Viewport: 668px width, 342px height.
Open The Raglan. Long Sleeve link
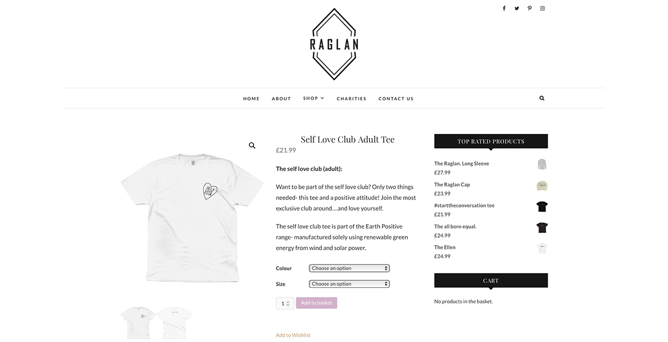(x=461, y=164)
